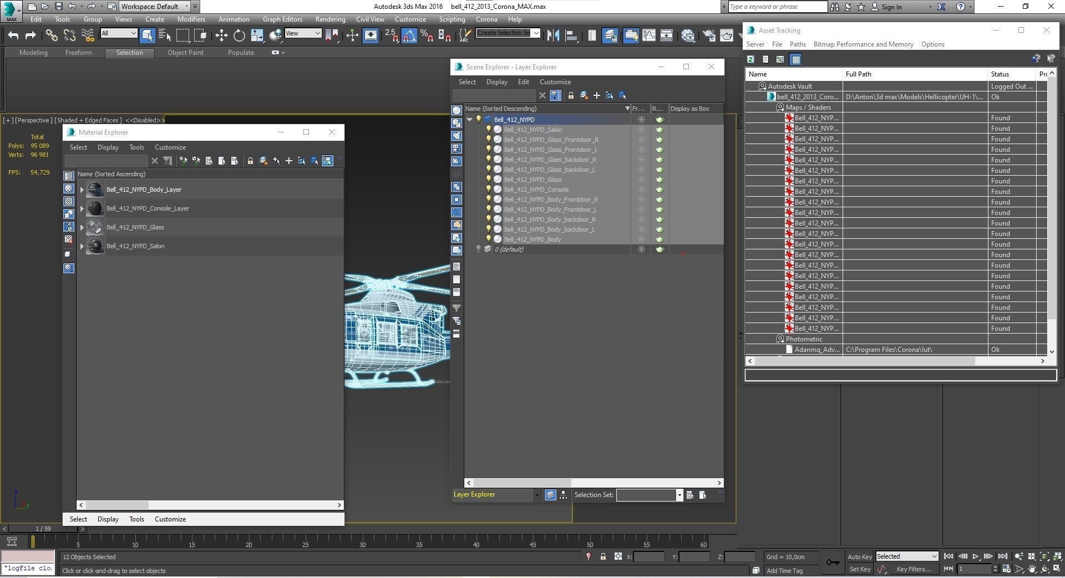Open the Paths menu in Asset Tracking

(x=798, y=44)
